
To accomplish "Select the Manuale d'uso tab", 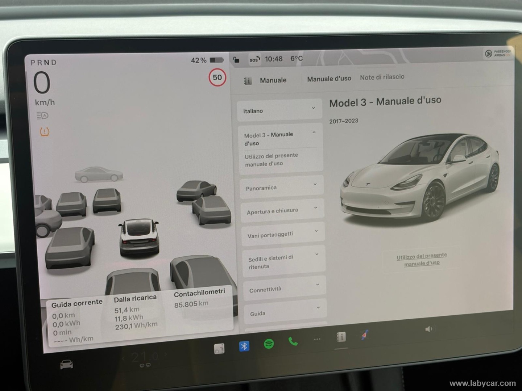I will [329, 79].
